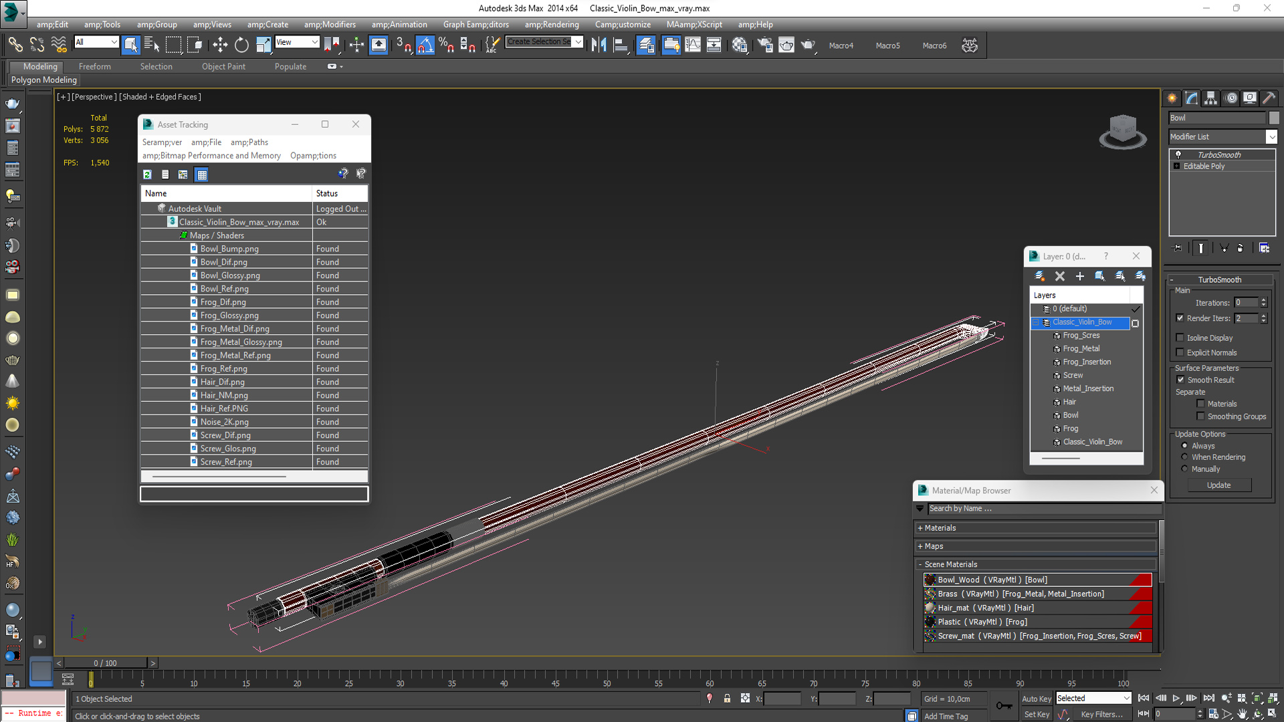
Task: Toggle selection lock icon in status bar
Action: tap(727, 699)
